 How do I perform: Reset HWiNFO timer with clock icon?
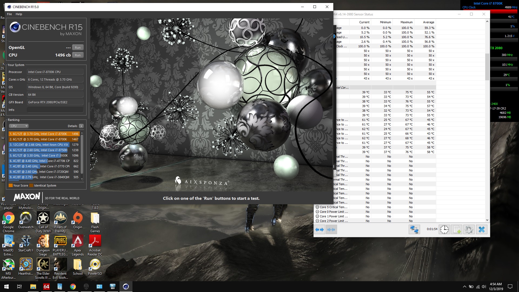[444, 230]
